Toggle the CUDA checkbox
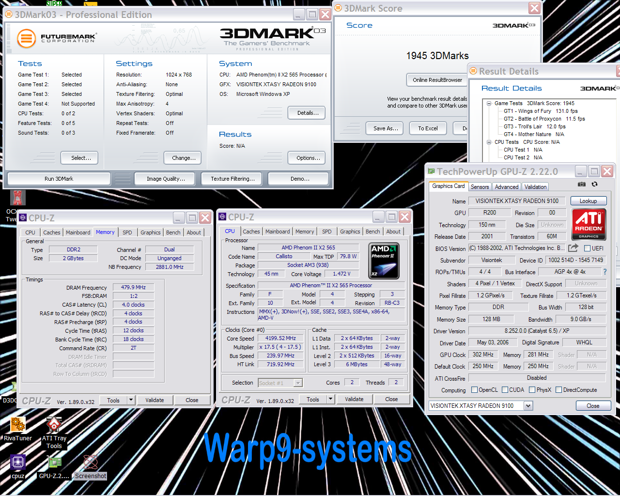The height and width of the screenshot is (496, 620). tap(505, 390)
